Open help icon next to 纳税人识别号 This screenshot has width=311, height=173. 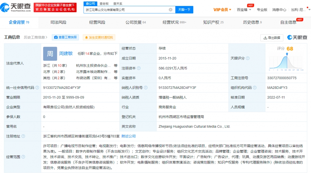(146, 88)
